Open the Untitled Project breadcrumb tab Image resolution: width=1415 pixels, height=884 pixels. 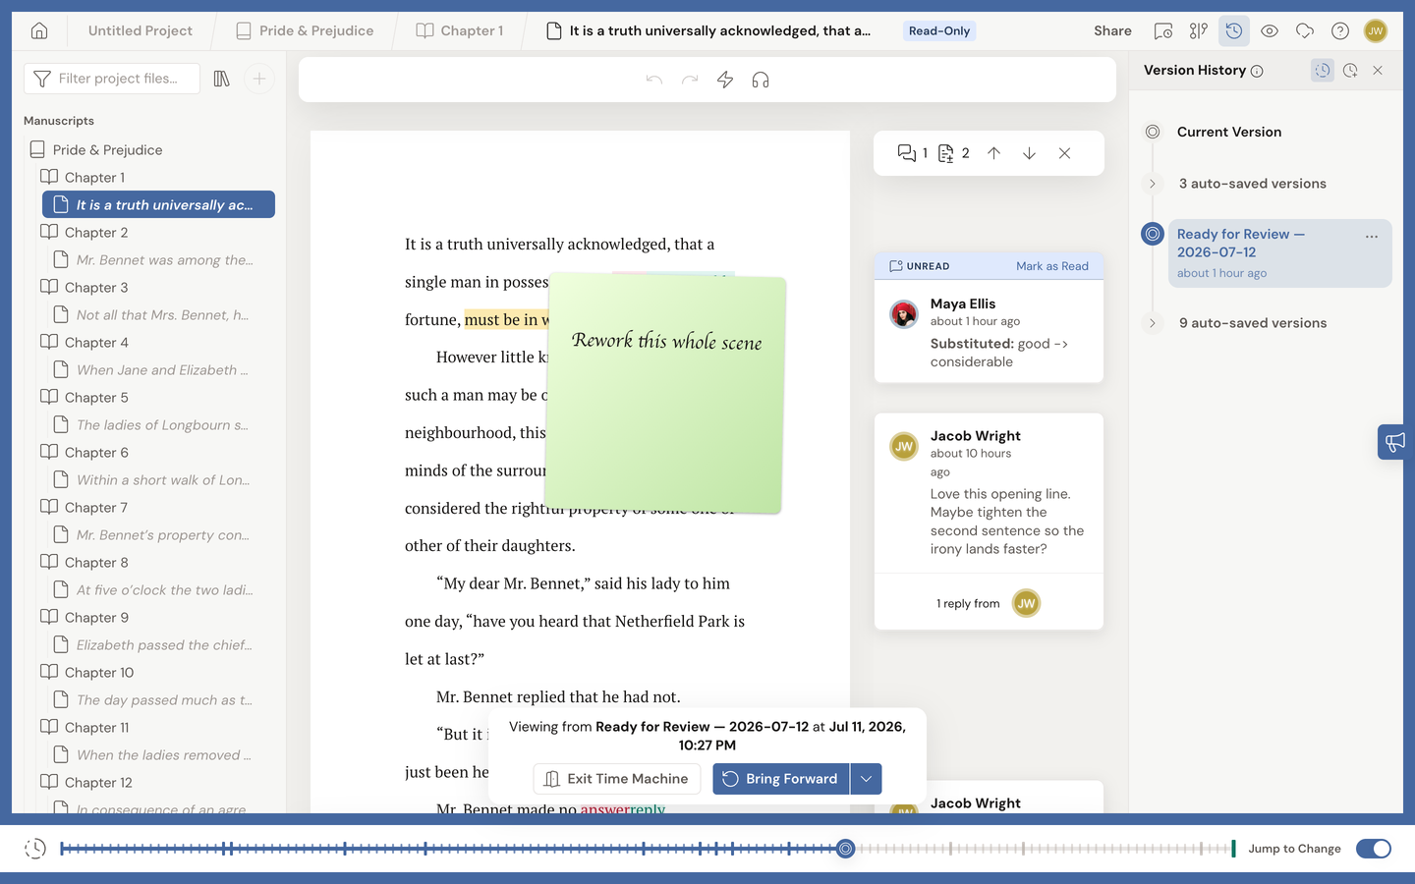(141, 30)
